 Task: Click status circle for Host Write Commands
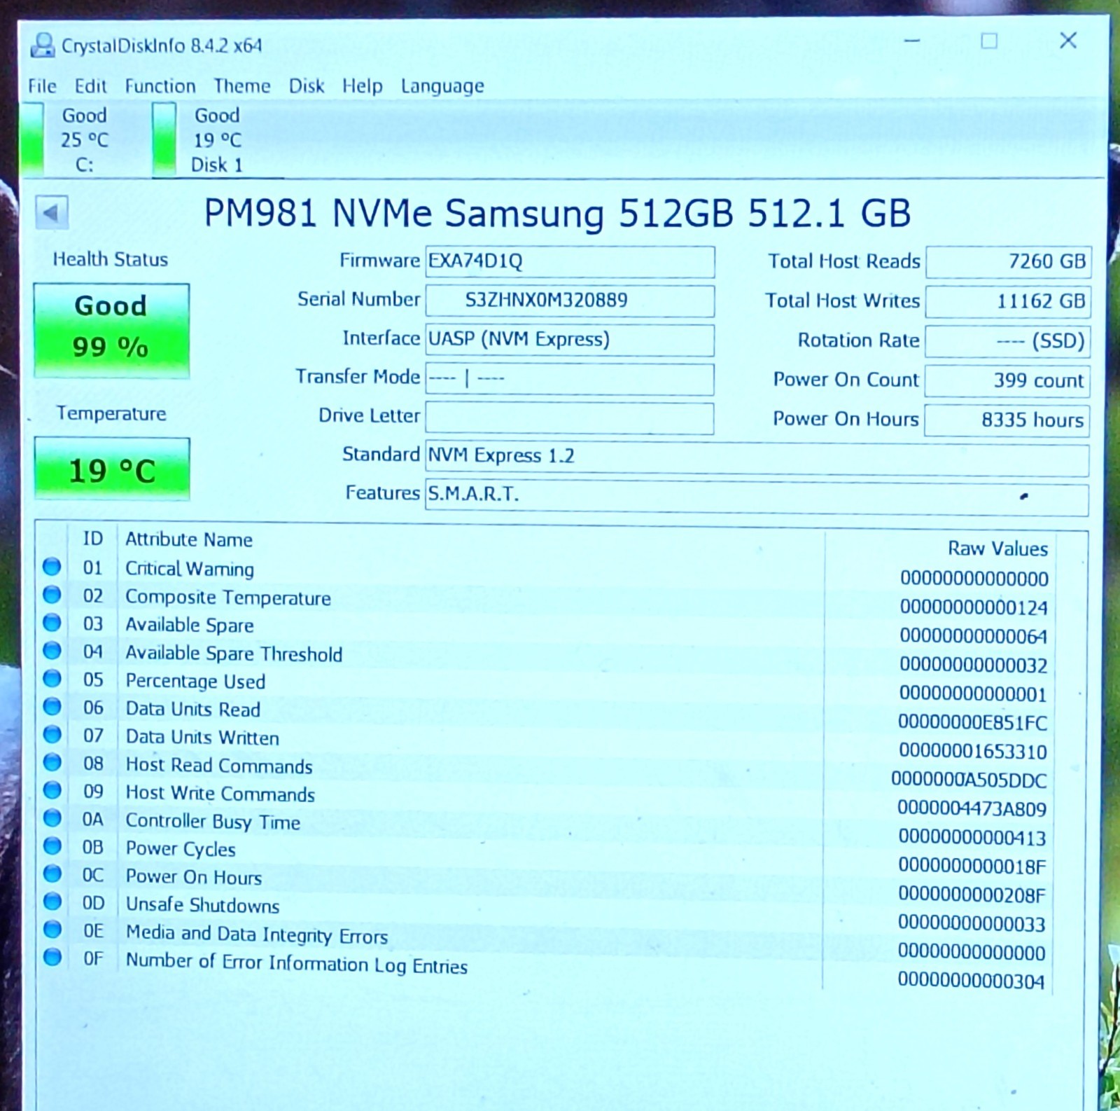tap(52, 790)
